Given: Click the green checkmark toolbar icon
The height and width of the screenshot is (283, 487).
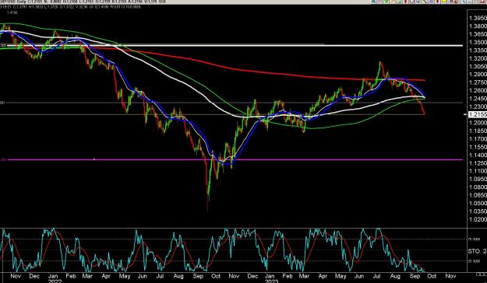Looking at the screenshot, I should [x=386, y=2].
